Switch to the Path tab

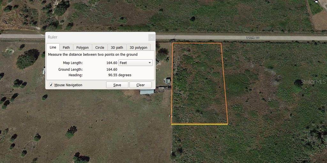[x=66, y=48]
